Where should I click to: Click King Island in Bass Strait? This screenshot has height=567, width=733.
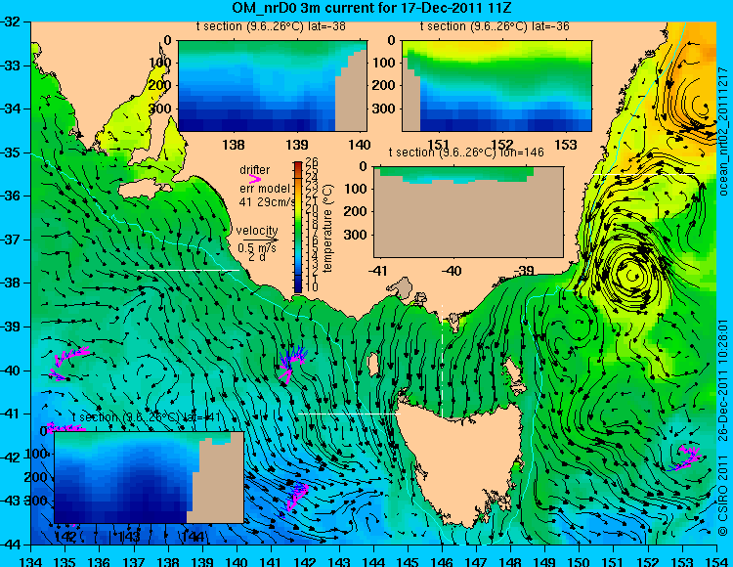373,364
